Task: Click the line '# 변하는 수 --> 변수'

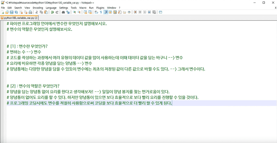Action: click(24, 52)
